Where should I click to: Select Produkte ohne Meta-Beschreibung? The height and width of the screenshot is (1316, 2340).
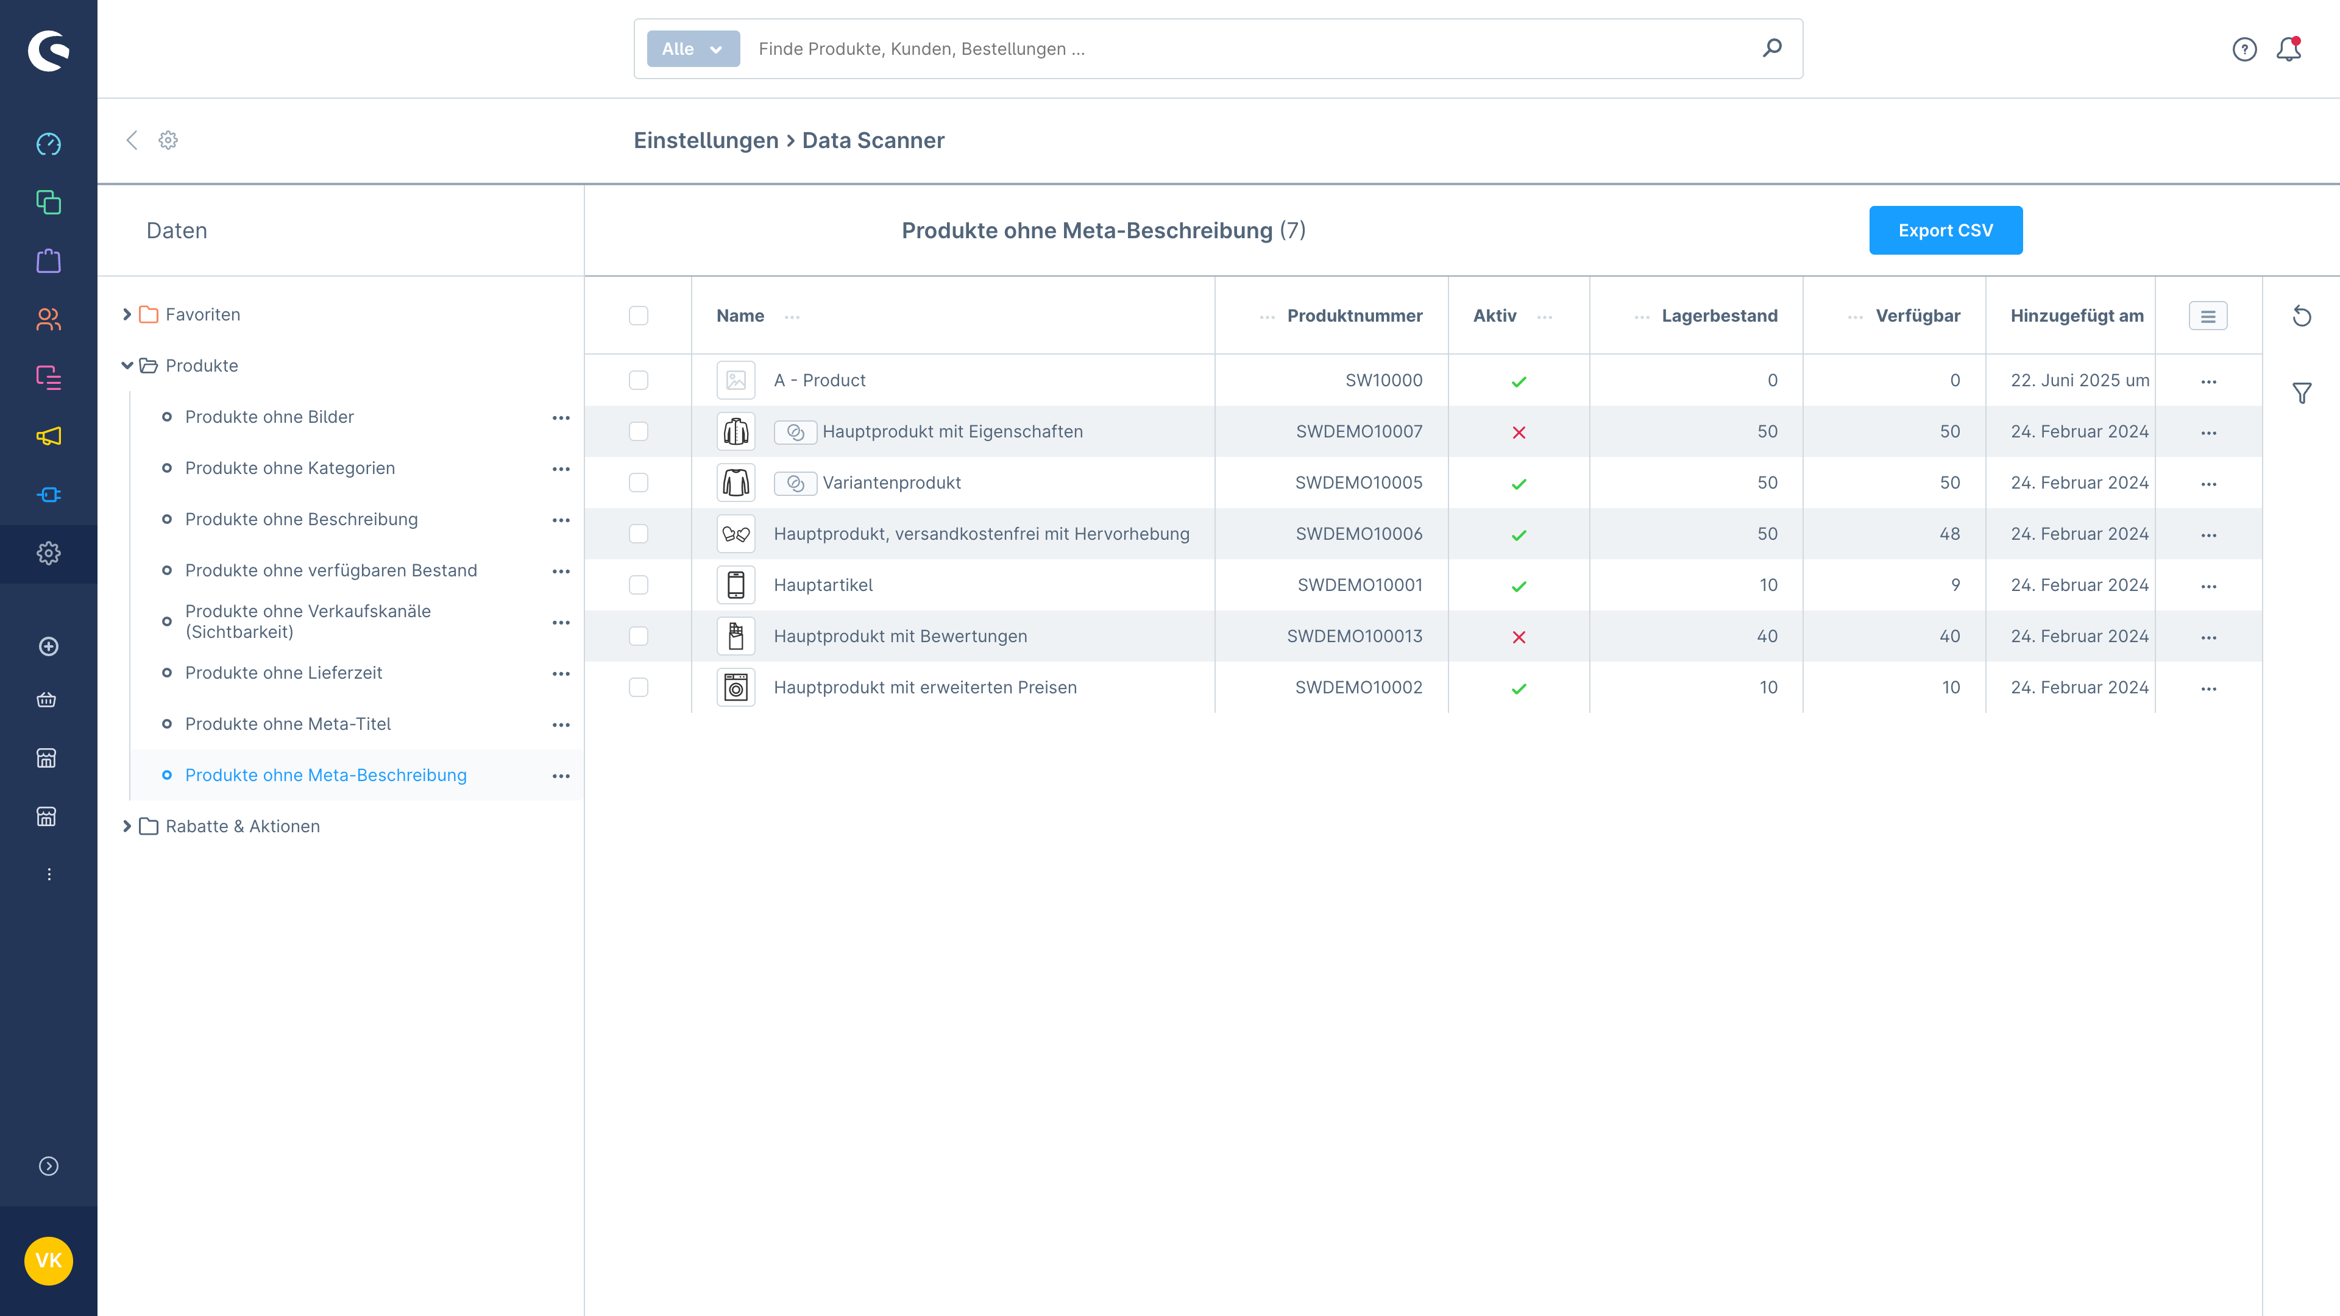(x=325, y=775)
